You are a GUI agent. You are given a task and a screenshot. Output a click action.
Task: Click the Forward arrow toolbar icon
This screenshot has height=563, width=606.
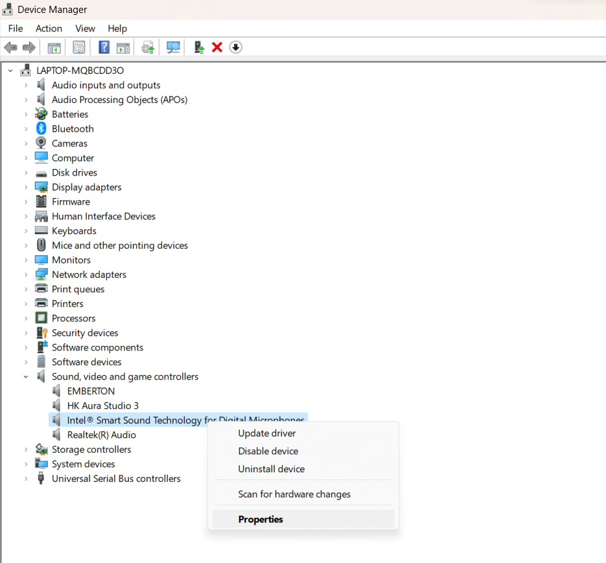coord(29,47)
